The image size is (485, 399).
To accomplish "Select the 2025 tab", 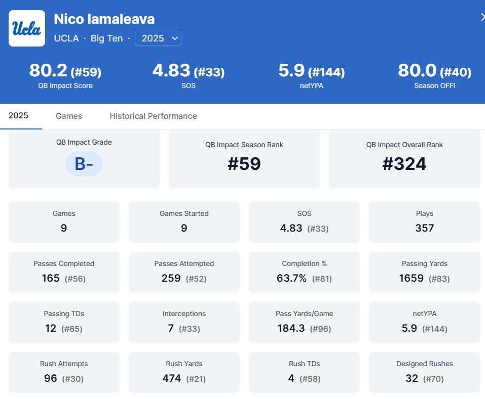I will (x=18, y=116).
